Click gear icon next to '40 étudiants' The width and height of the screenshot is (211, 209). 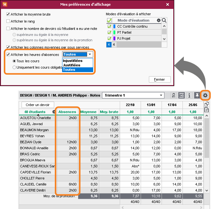click(54, 112)
